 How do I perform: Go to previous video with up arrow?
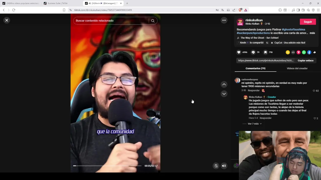click(x=224, y=84)
